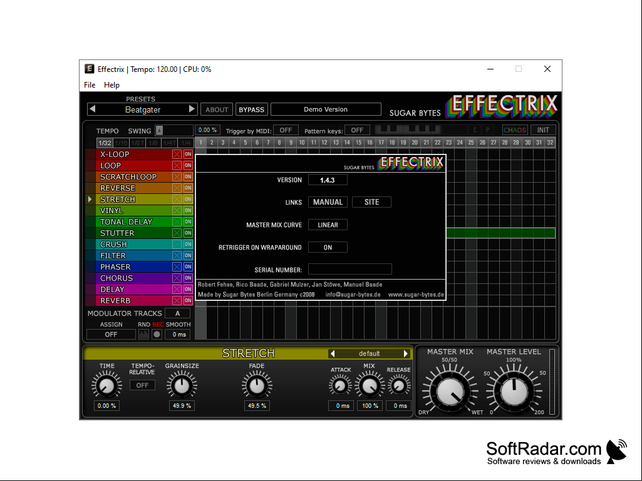Click the REC modulator record button

tap(157, 335)
